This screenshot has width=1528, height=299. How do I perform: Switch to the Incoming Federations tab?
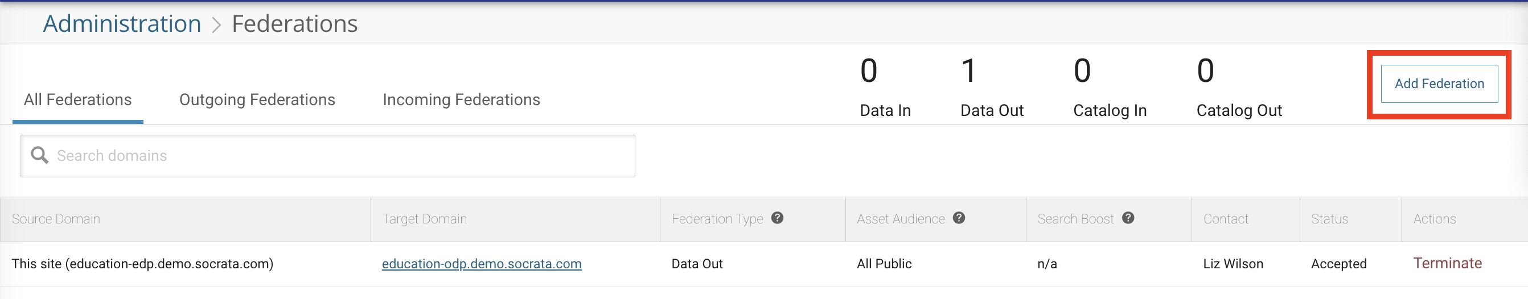[x=461, y=99]
